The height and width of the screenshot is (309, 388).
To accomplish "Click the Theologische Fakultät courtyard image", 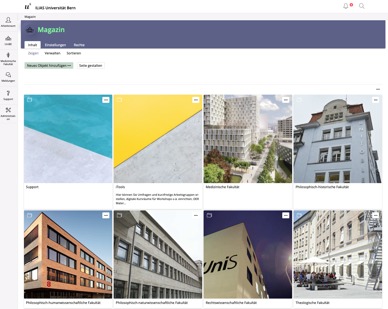I will (338, 254).
